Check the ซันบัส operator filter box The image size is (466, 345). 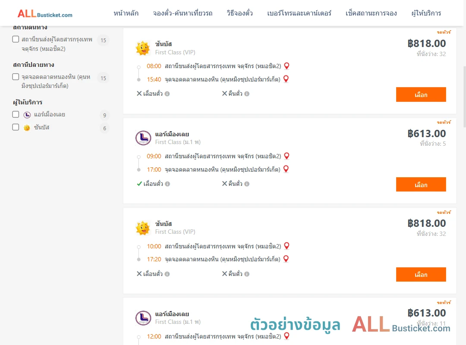coord(16,127)
